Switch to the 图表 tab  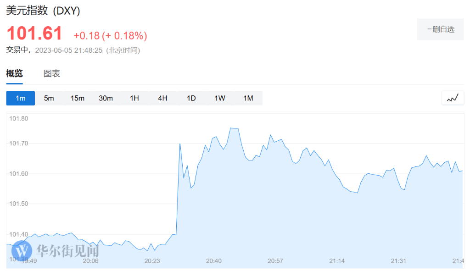click(52, 73)
